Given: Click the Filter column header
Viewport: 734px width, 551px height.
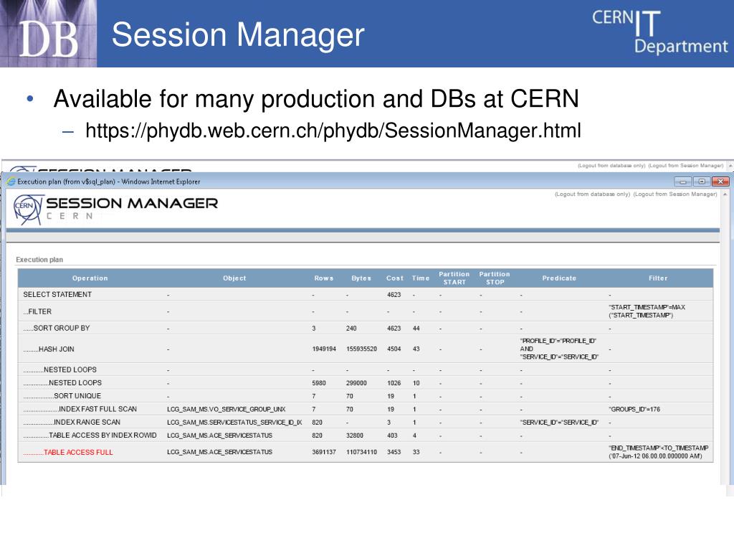Looking at the screenshot, I should pyautogui.click(x=658, y=278).
